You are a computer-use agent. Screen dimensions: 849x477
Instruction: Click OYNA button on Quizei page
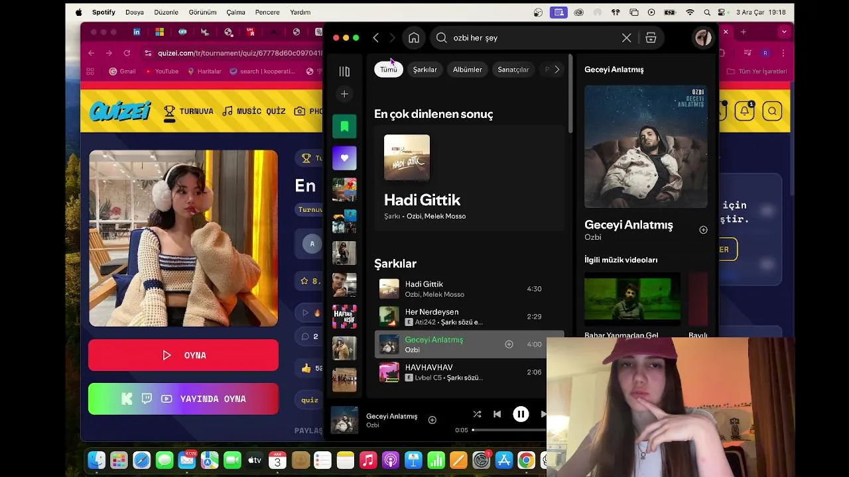coord(183,355)
